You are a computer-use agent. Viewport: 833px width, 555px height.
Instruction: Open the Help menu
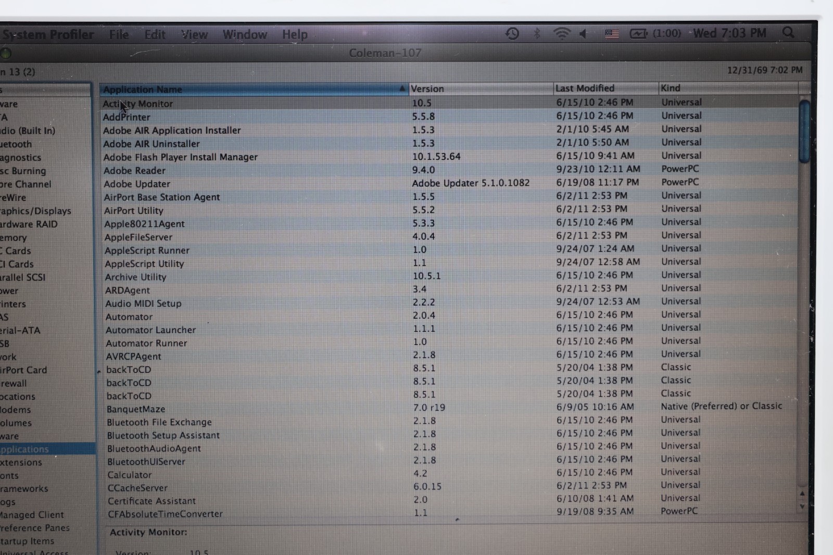[x=295, y=35]
